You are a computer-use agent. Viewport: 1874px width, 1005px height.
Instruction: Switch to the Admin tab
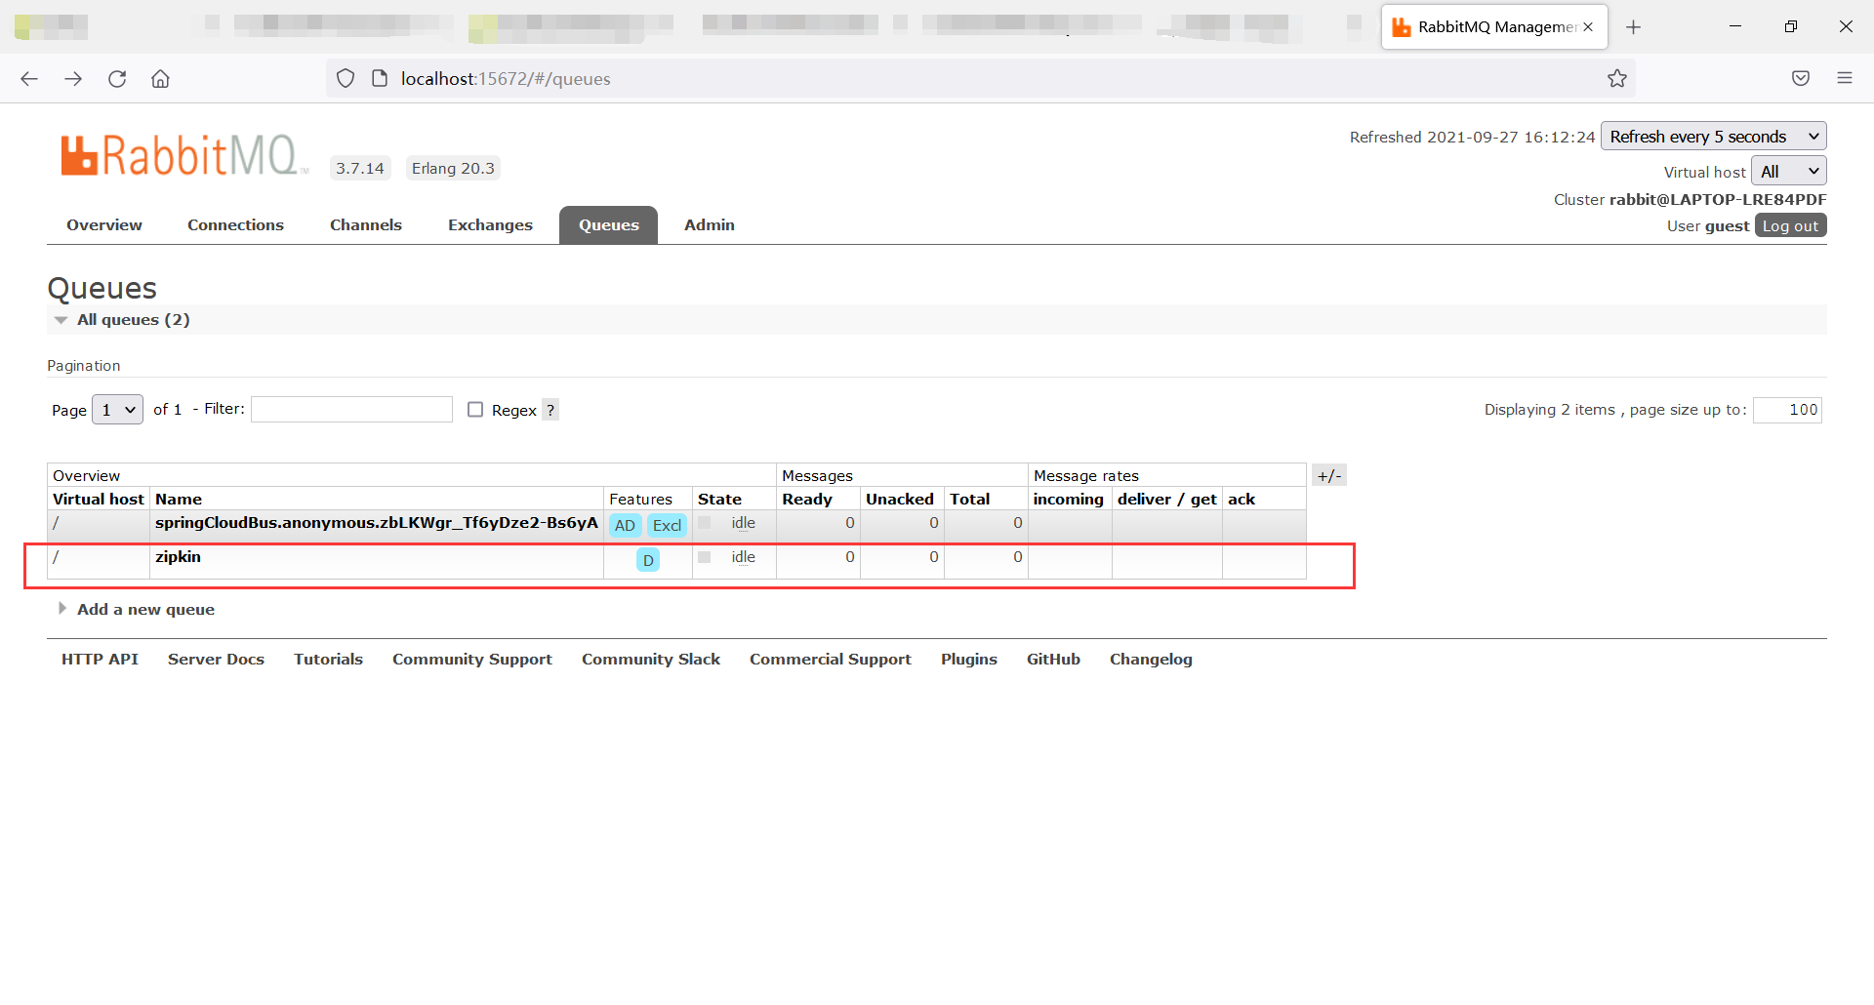(x=710, y=225)
